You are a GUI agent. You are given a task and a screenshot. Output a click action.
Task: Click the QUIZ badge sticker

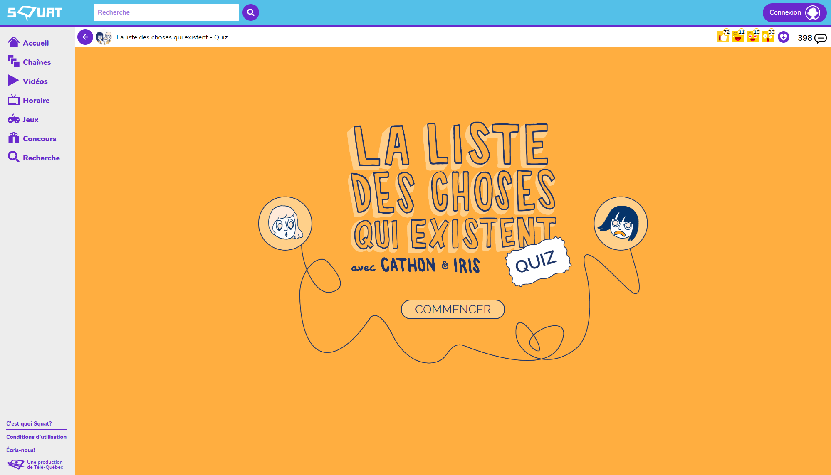[x=538, y=261]
